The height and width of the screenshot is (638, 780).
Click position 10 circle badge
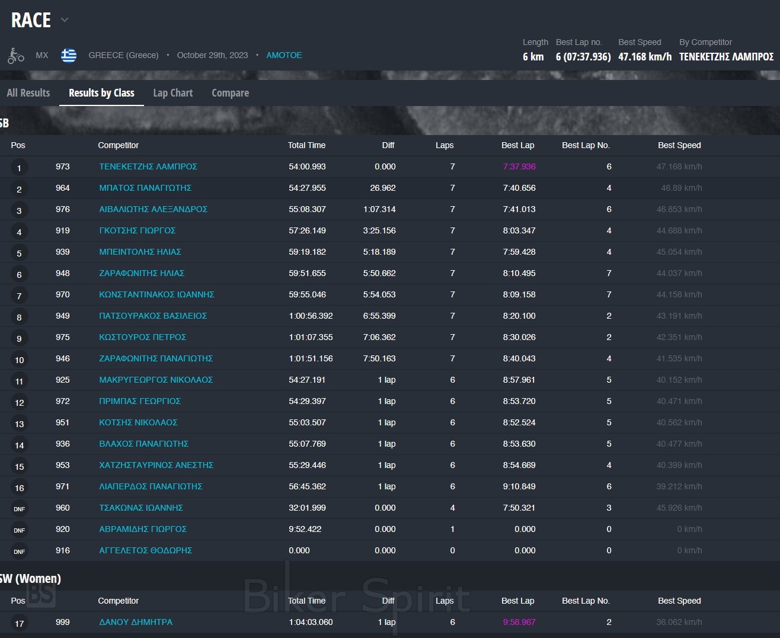(x=19, y=360)
